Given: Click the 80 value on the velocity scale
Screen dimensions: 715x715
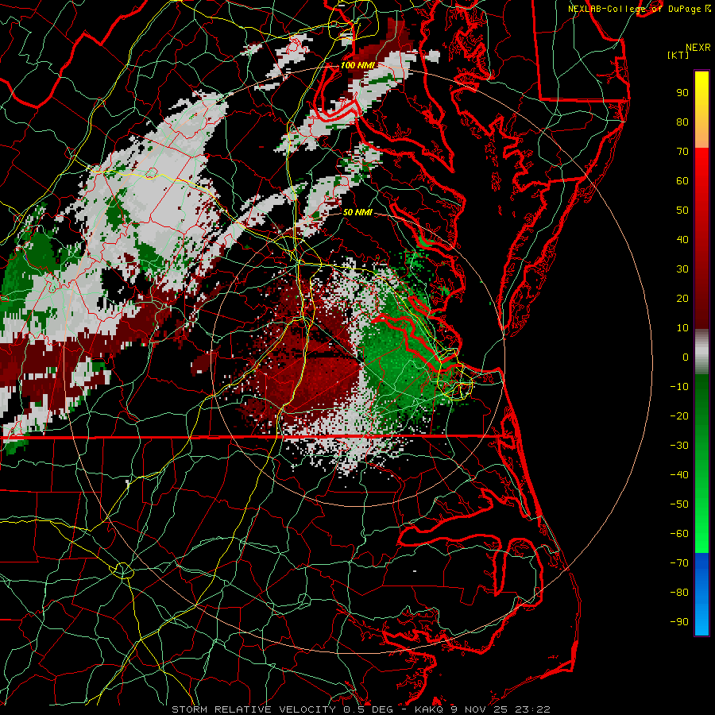Looking at the screenshot, I should click(682, 122).
